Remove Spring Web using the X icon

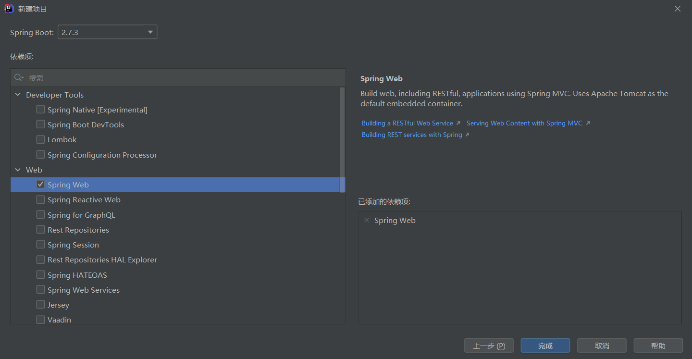pyautogui.click(x=367, y=220)
